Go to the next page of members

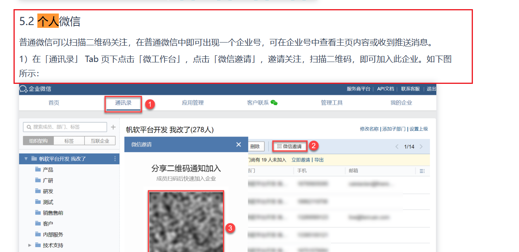pos(421,147)
